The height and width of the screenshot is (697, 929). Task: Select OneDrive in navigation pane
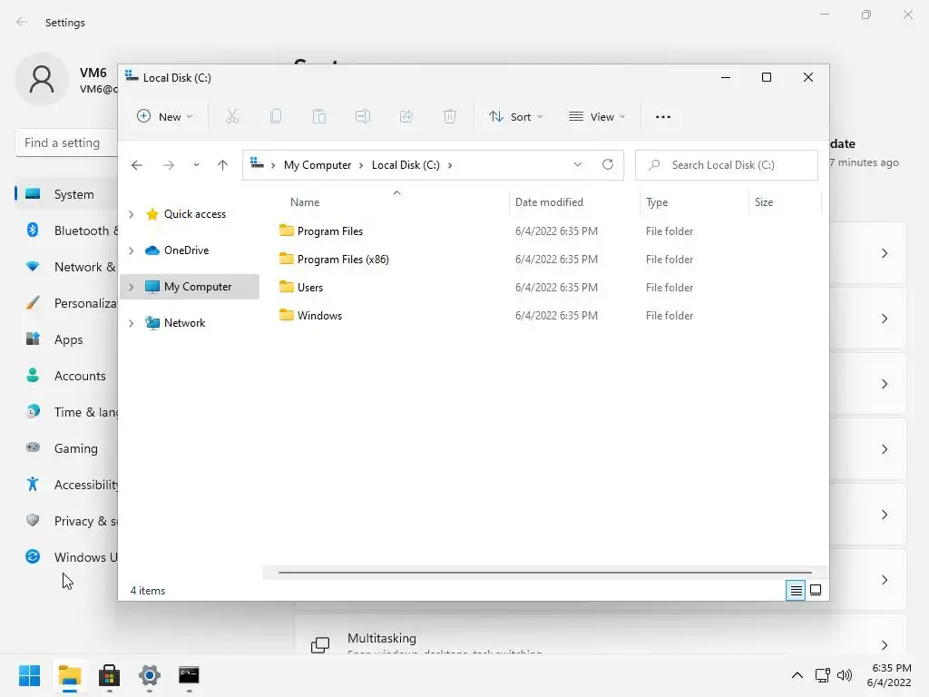click(187, 250)
